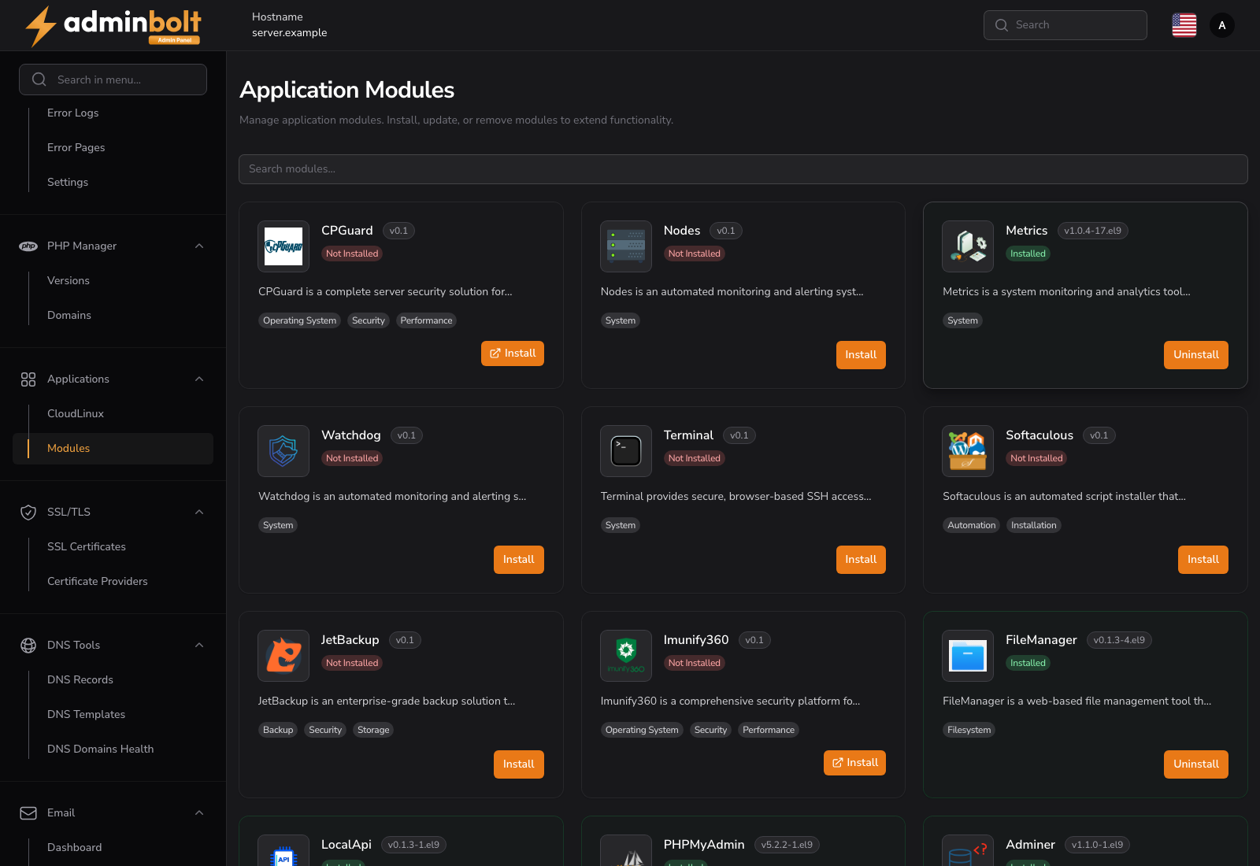Click the adminbolt logo

pos(113,26)
